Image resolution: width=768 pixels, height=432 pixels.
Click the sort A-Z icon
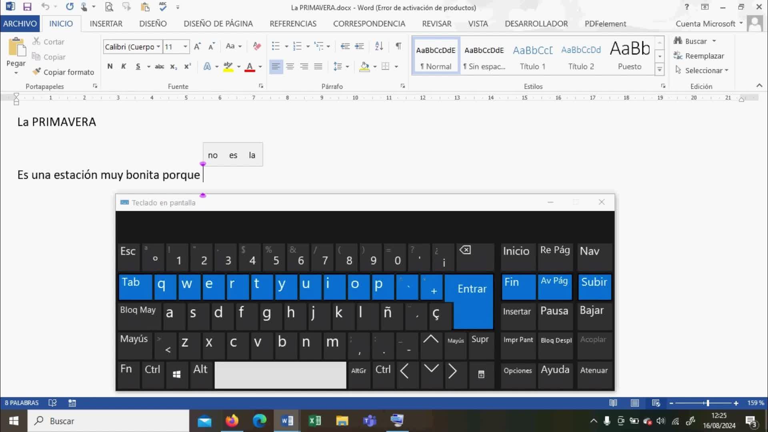click(x=379, y=46)
